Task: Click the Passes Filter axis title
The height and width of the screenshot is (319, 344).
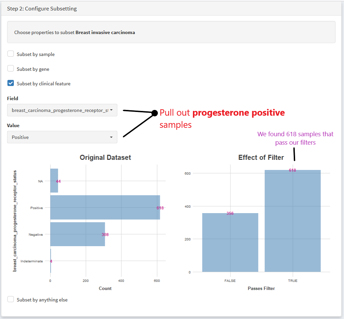Action: (261, 289)
